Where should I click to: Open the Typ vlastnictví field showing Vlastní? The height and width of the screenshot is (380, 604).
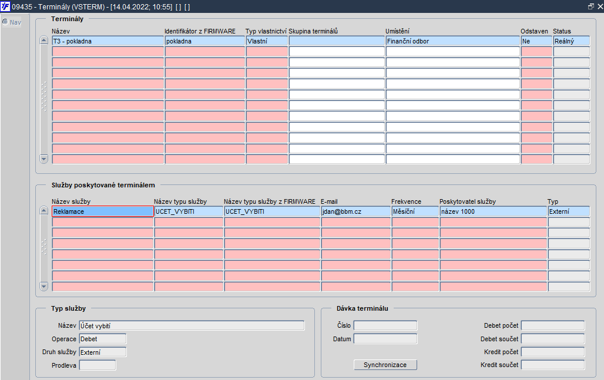(x=267, y=41)
